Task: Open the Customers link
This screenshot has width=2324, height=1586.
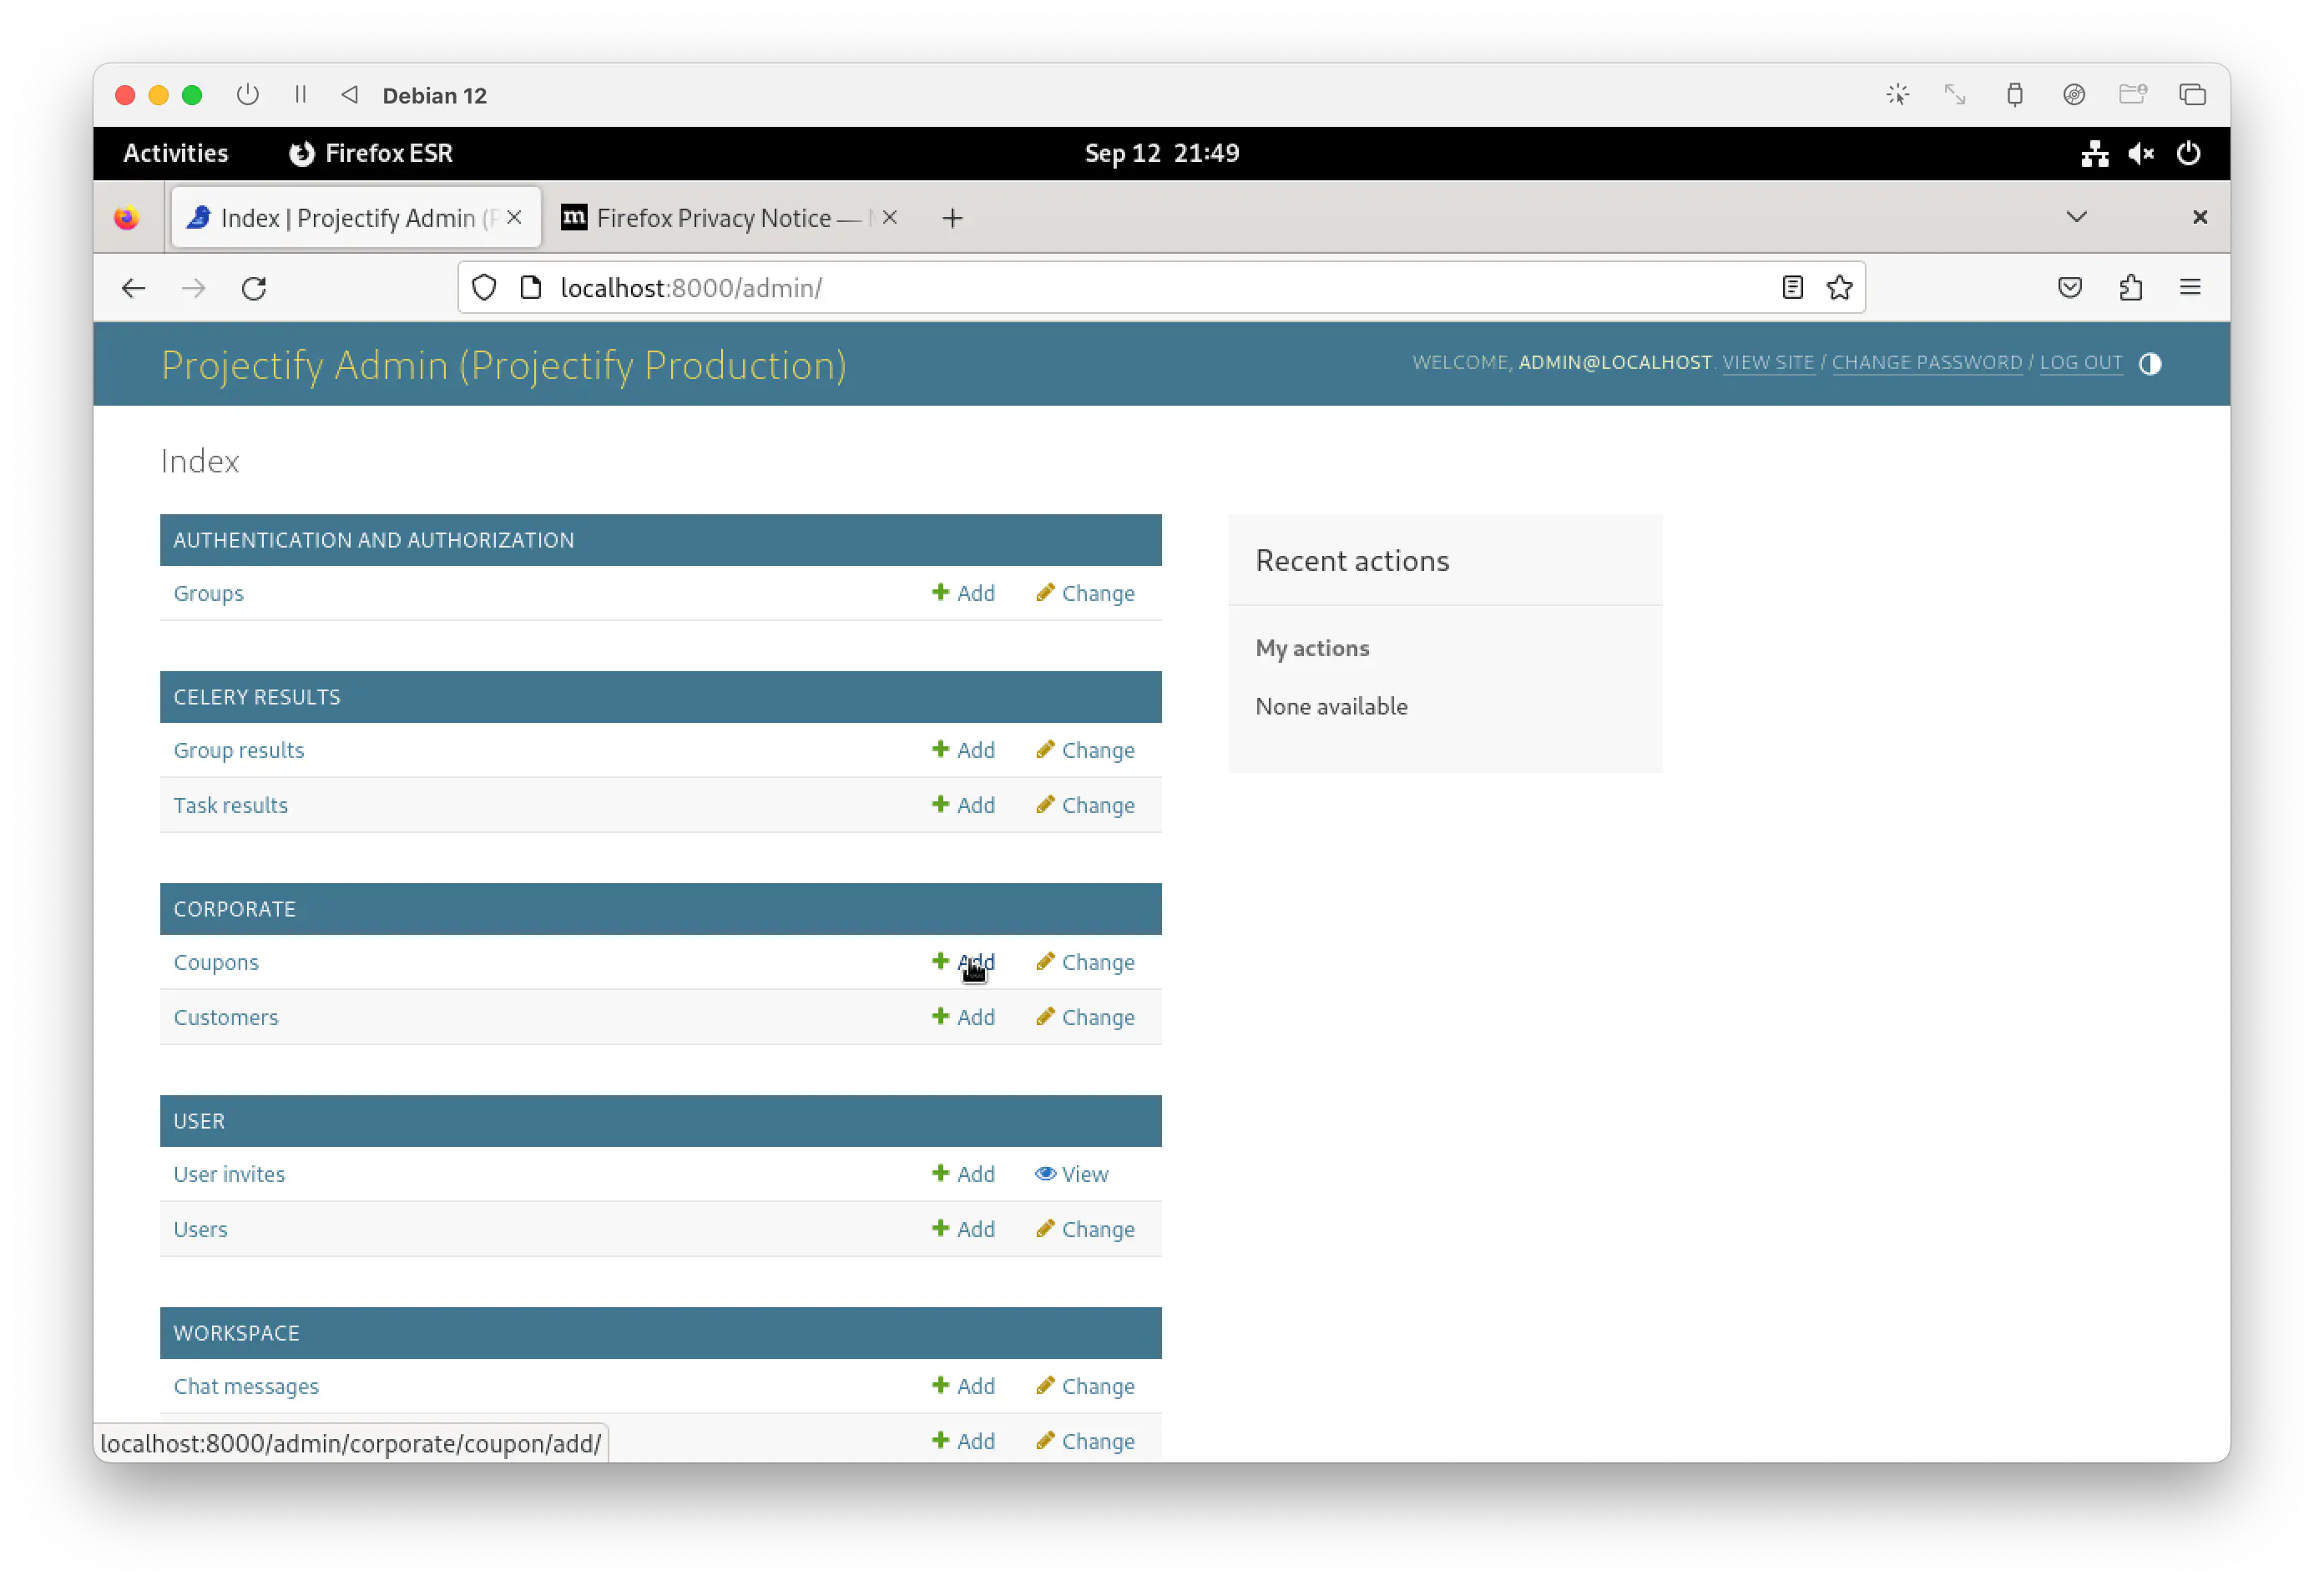Action: point(226,1017)
